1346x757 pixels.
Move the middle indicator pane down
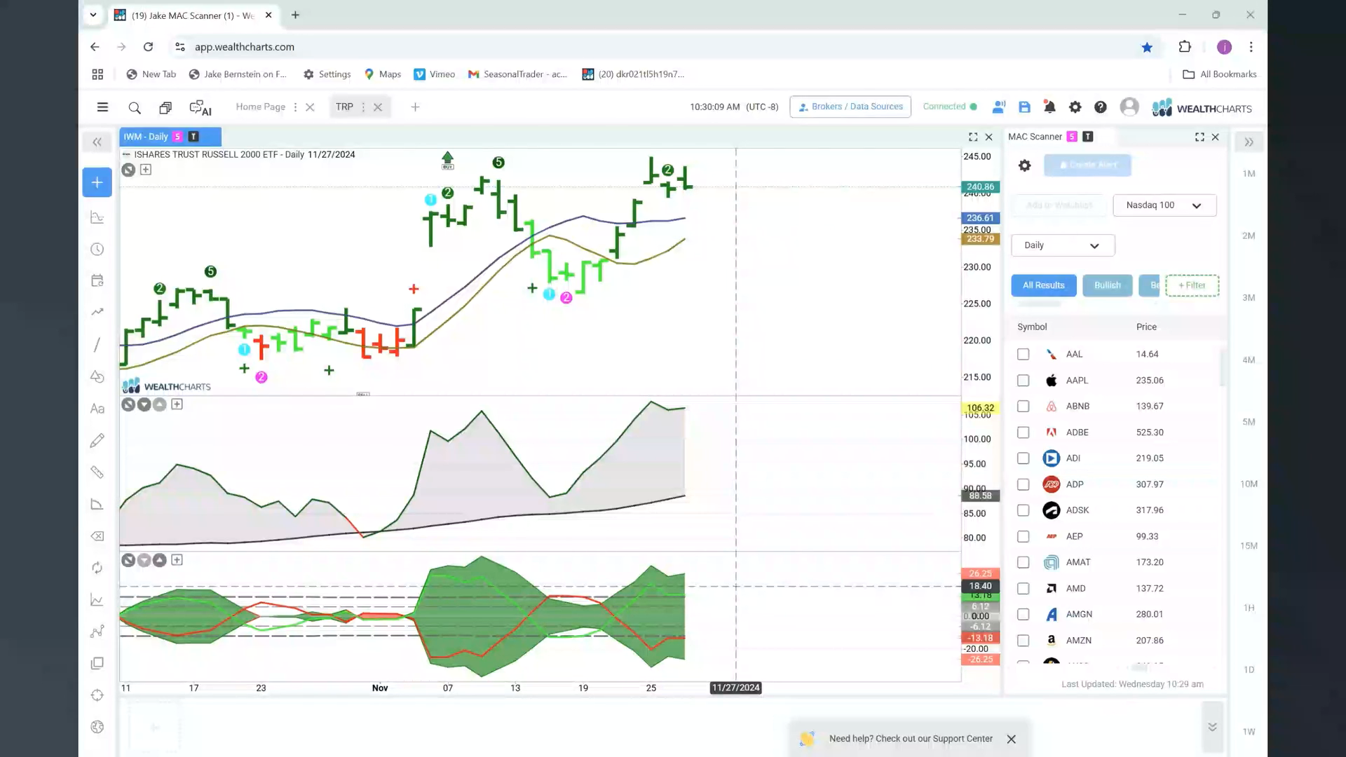(x=144, y=404)
